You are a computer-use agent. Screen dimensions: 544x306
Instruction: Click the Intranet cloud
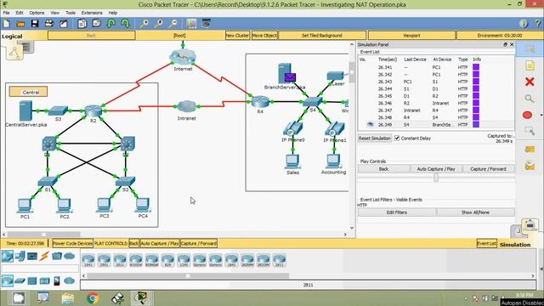click(187, 106)
